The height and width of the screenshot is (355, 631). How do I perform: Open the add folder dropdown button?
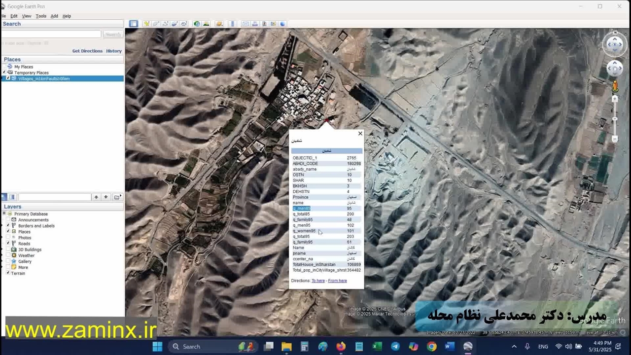[117, 197]
